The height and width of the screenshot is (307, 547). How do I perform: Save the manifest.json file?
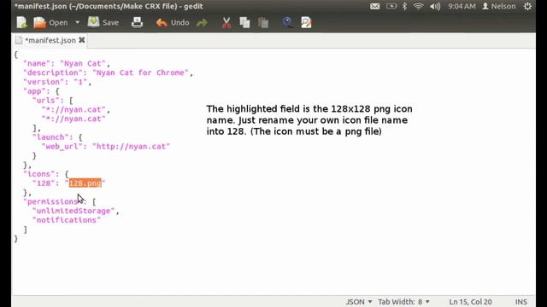[x=103, y=23]
